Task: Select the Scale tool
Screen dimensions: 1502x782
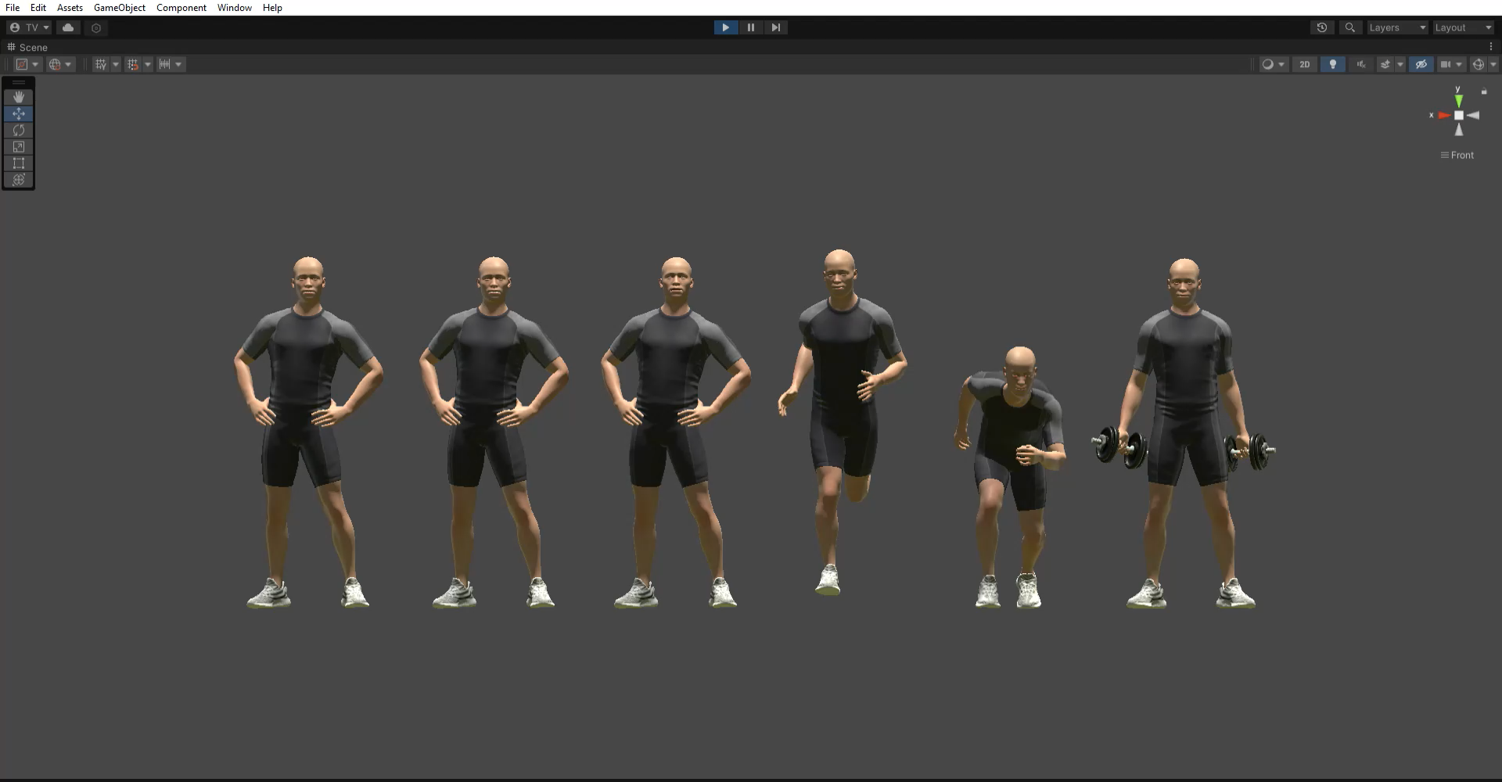Action: 19,147
